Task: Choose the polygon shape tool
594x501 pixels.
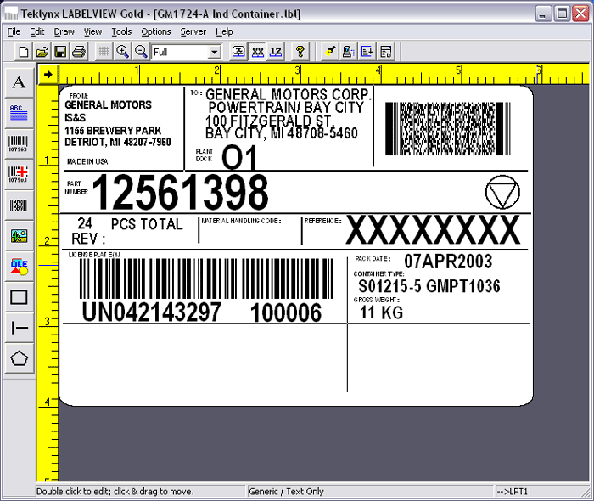Action: (19, 358)
